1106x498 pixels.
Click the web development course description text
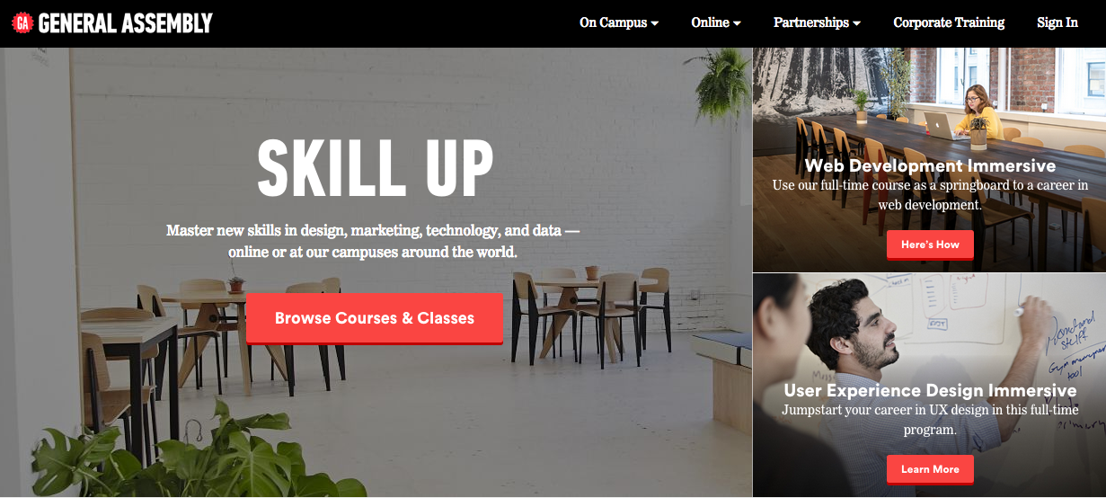click(x=930, y=195)
